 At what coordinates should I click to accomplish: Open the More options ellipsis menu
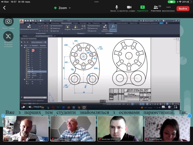click(168, 7)
